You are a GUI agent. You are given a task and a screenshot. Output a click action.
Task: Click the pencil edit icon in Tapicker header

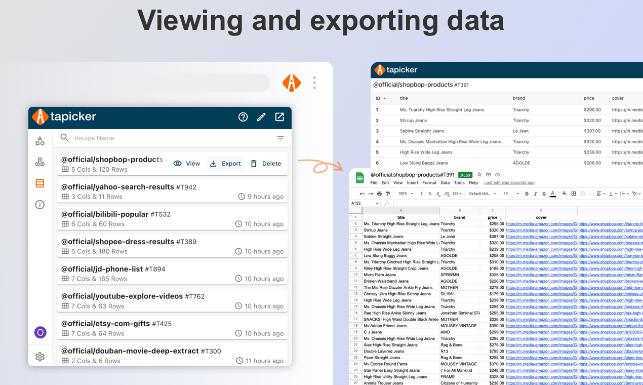pyautogui.click(x=261, y=117)
